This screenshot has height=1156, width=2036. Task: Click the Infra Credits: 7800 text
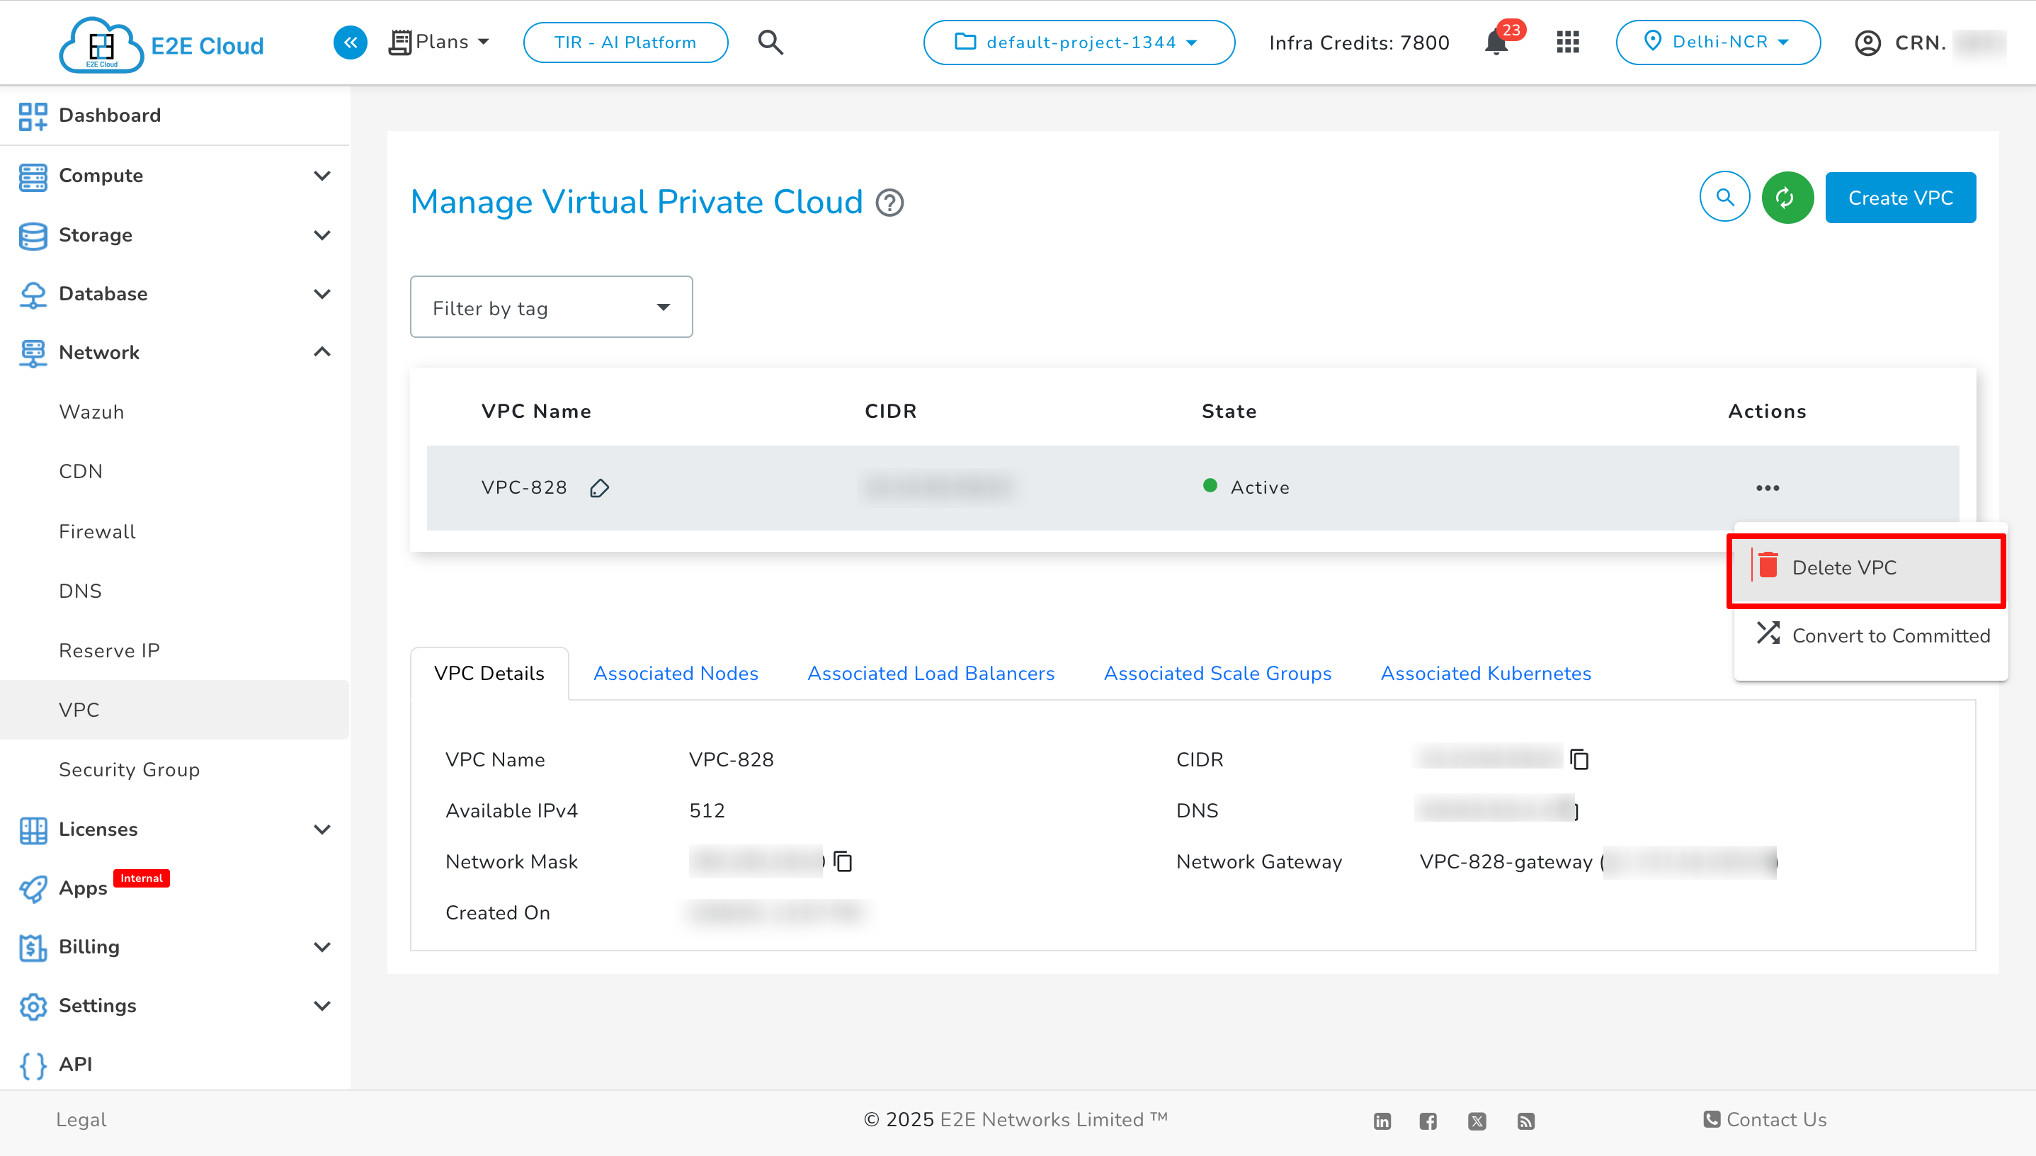(x=1359, y=43)
